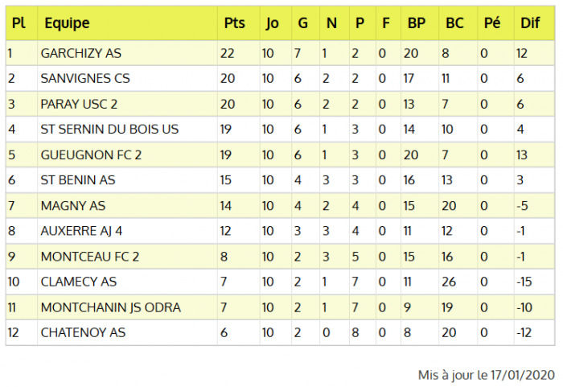Select the Dif column header

point(530,23)
